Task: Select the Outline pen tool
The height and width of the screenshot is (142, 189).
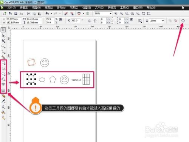Action: point(3,106)
